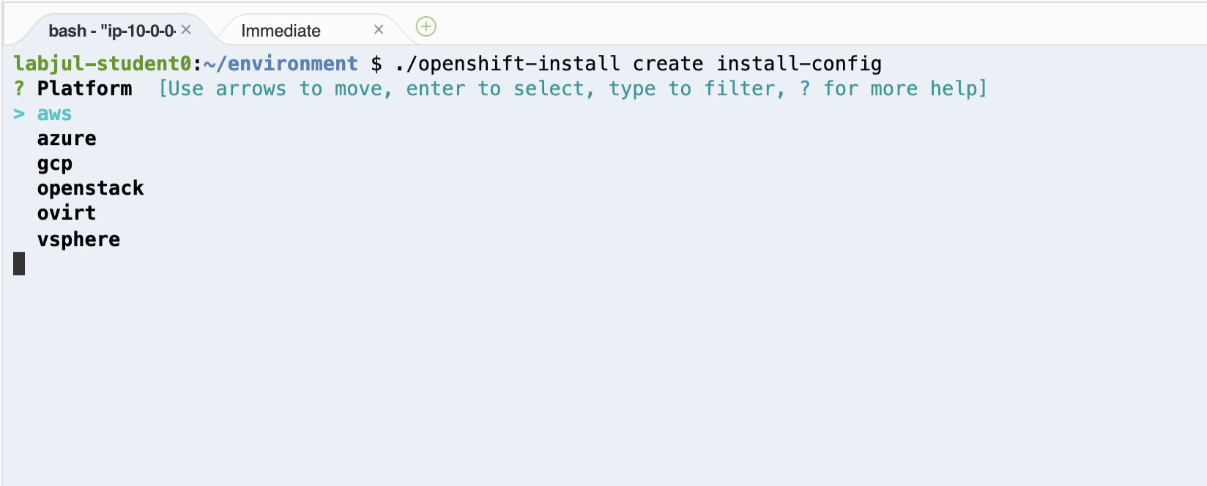This screenshot has width=1207, height=486.
Task: Click the question mark before Platform
Action: 19,89
